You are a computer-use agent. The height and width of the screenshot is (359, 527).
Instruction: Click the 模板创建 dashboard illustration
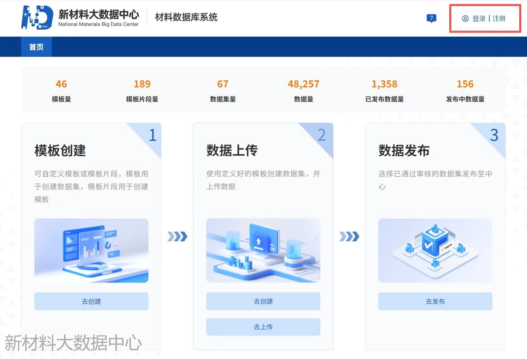pos(91,250)
